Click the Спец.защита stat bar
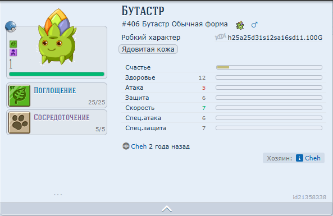The height and width of the screenshot is (216, 333). pos(269,128)
